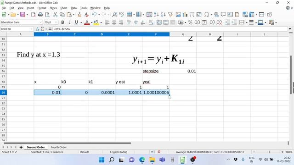Click the Format as Percent icon

click(x=190, y=22)
